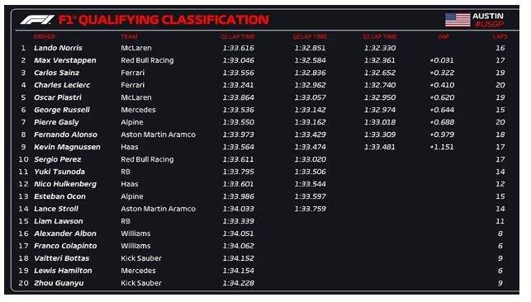Click the Aston Martin Aramco team for Alonso
531x302 pixels.
[x=159, y=134]
